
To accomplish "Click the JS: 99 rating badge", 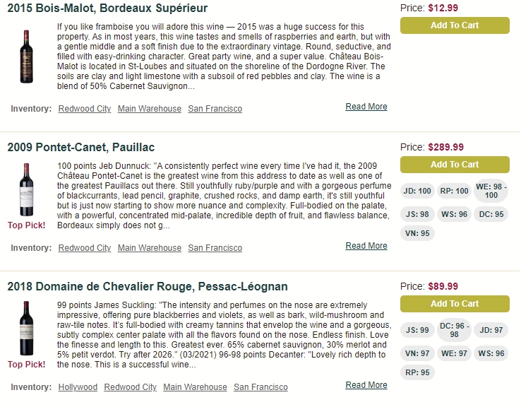I will pos(417,330).
